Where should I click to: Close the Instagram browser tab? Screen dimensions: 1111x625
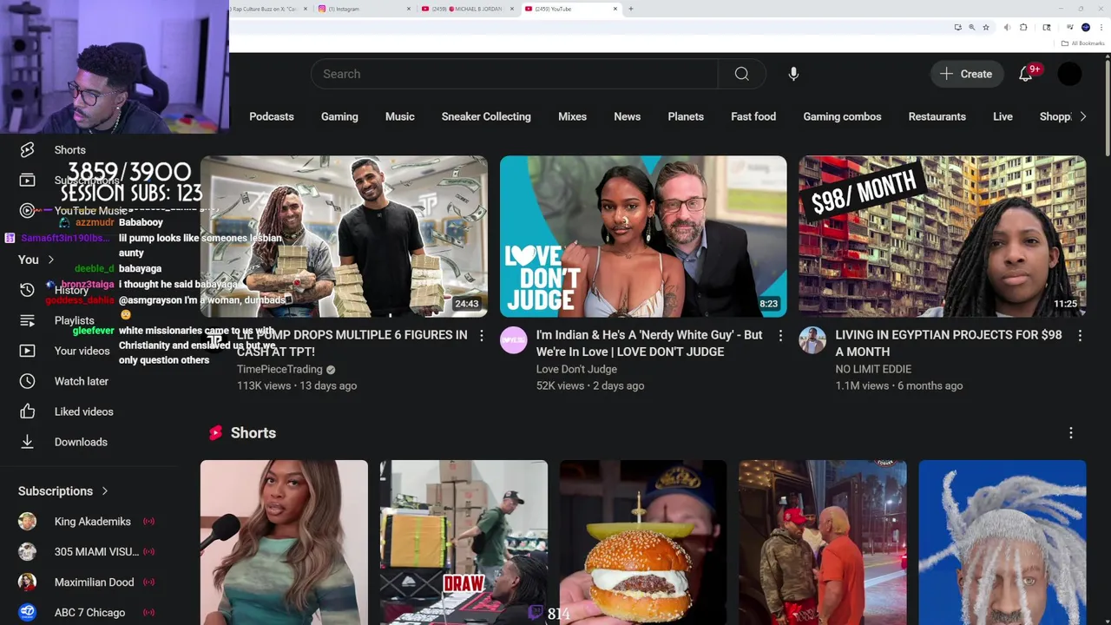pos(409,9)
